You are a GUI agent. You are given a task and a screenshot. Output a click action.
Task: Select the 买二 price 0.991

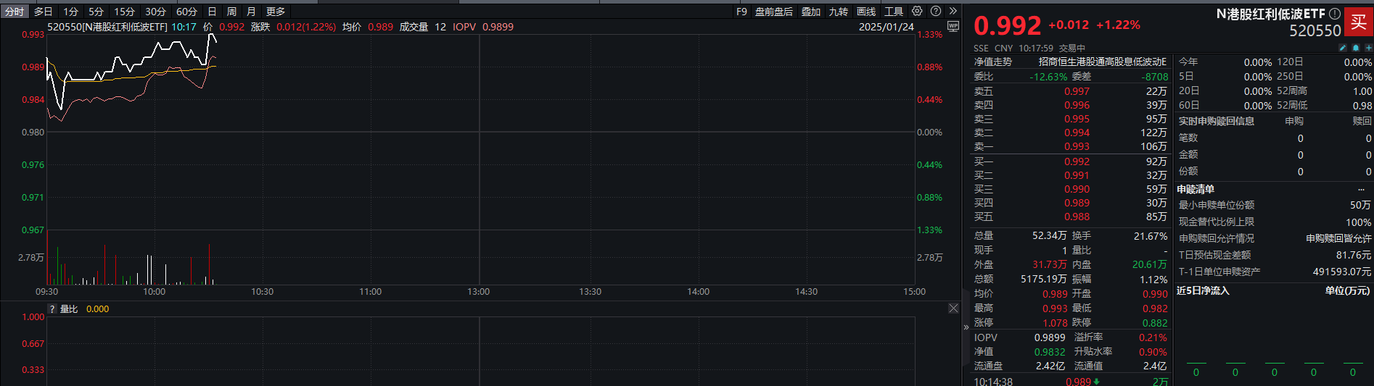[x=1077, y=175]
